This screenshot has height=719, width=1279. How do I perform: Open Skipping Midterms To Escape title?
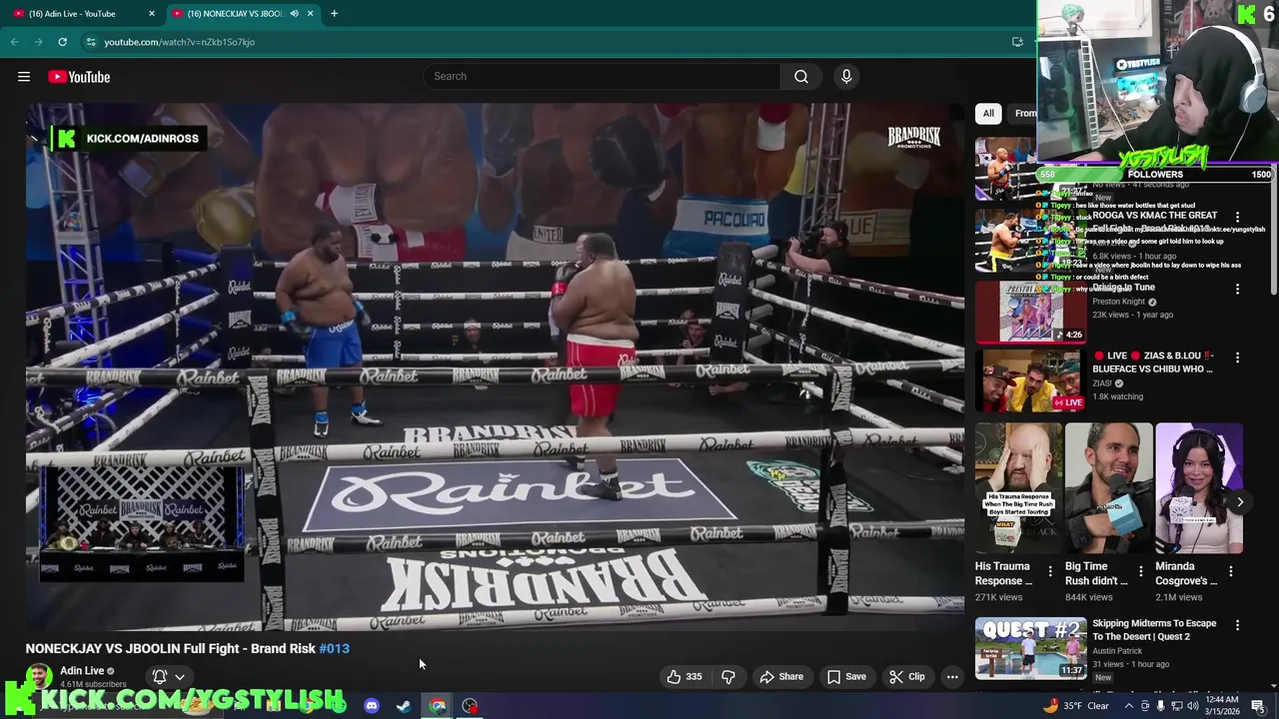(x=1154, y=629)
